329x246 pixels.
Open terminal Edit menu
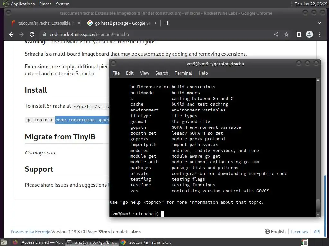point(130,73)
